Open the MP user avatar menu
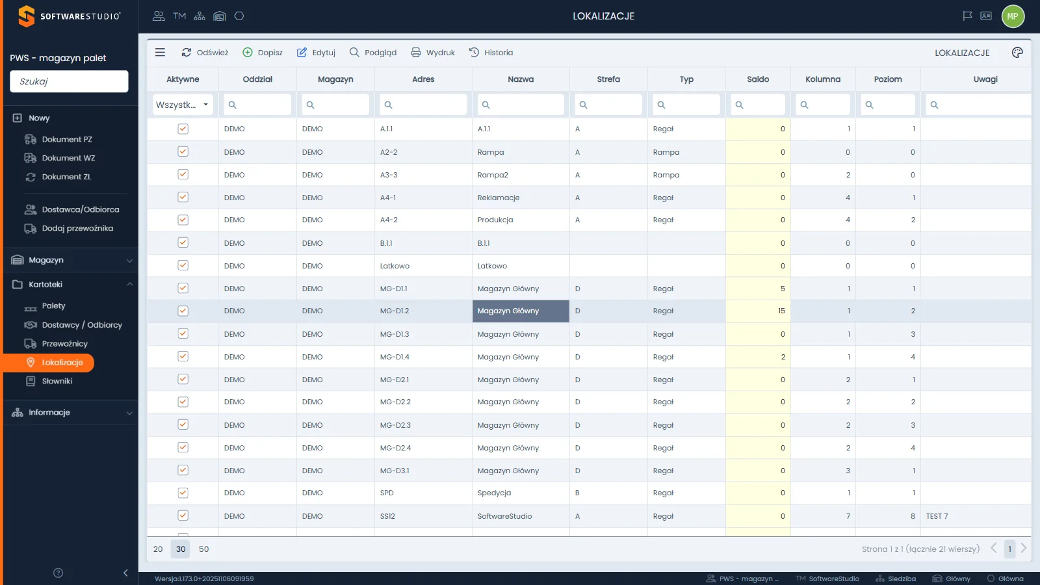This screenshot has height=585, width=1040. tap(1013, 16)
